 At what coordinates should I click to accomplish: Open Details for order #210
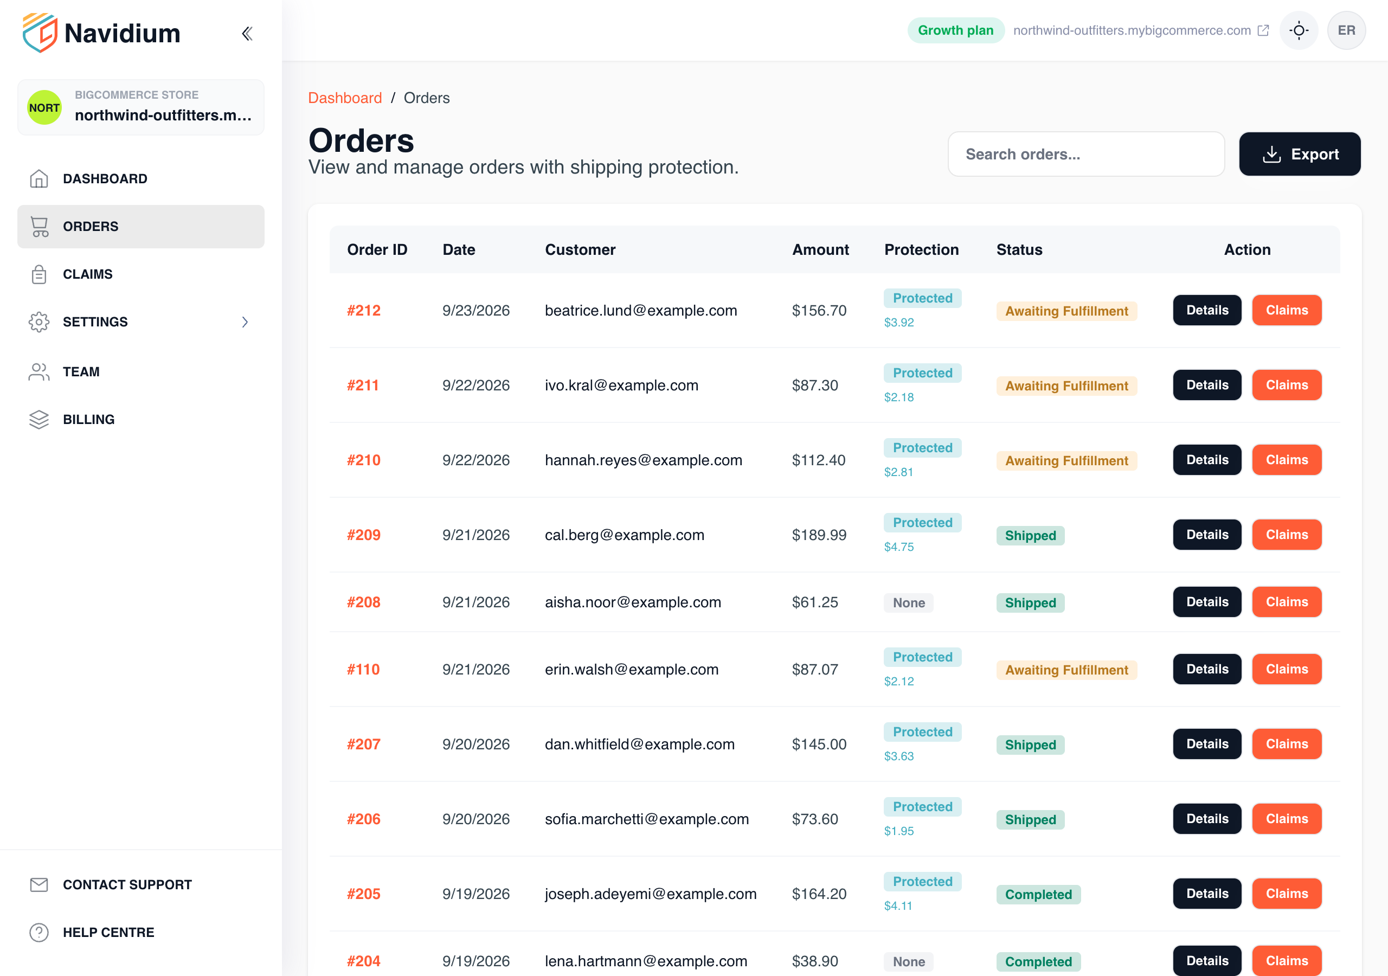tap(1207, 460)
